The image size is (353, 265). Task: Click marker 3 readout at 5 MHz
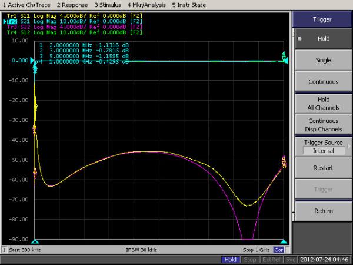point(84,56)
